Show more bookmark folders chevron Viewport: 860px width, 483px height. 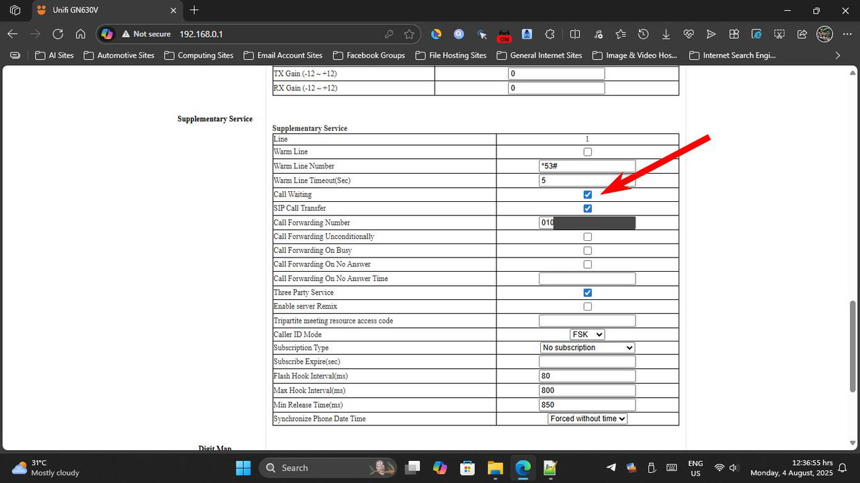[x=837, y=55]
